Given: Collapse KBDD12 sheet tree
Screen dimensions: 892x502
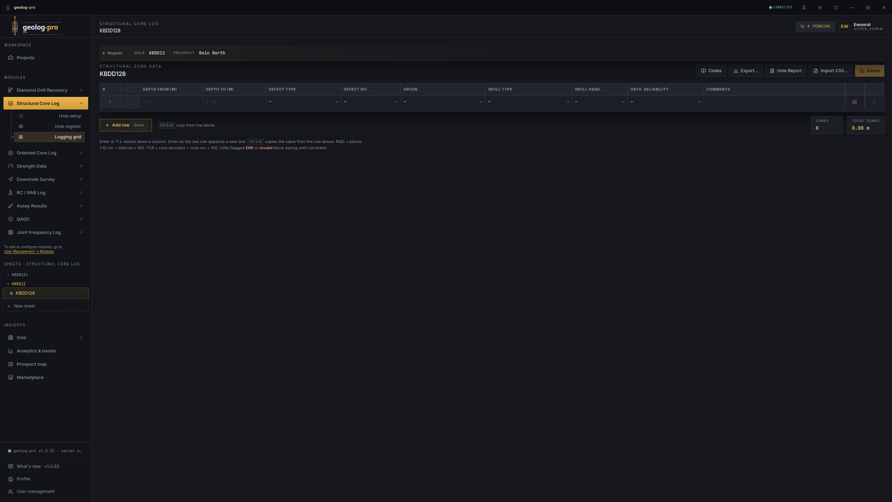Looking at the screenshot, I should point(8,284).
